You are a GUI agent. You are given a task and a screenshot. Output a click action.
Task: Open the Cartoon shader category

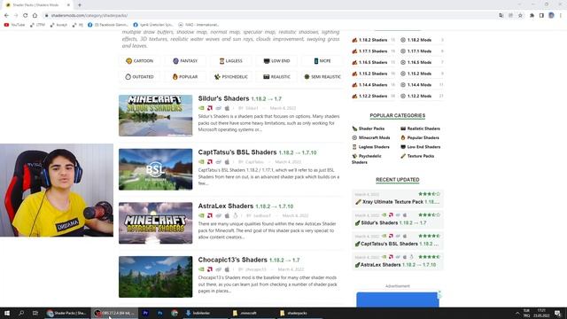coord(140,61)
